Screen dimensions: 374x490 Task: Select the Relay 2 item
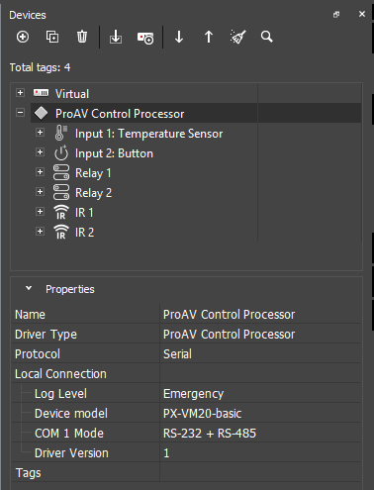93,193
